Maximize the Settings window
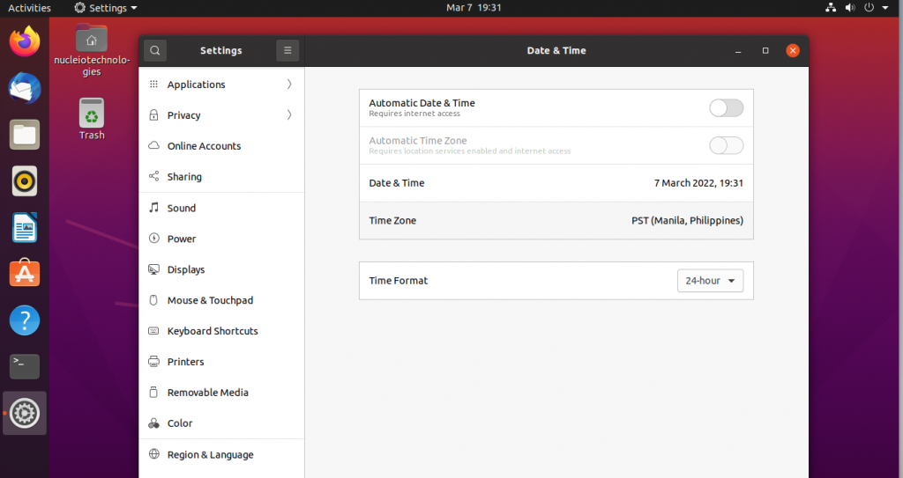Viewport: 903px width, 478px height. [765, 51]
